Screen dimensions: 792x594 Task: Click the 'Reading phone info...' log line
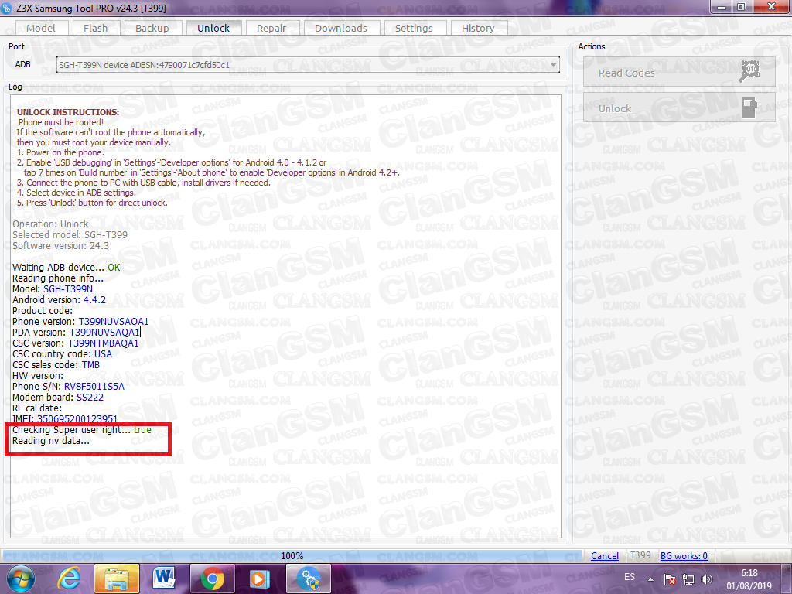click(58, 278)
